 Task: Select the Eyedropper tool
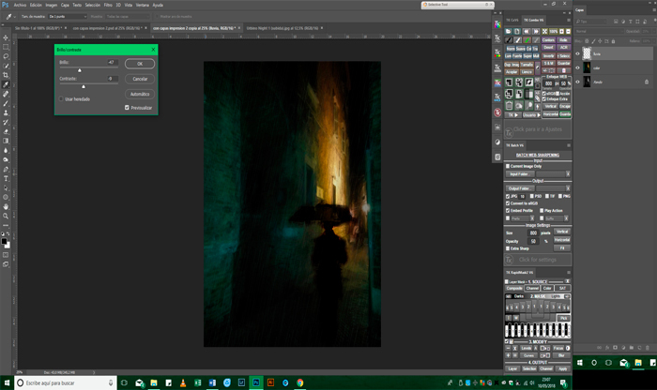tap(6, 83)
